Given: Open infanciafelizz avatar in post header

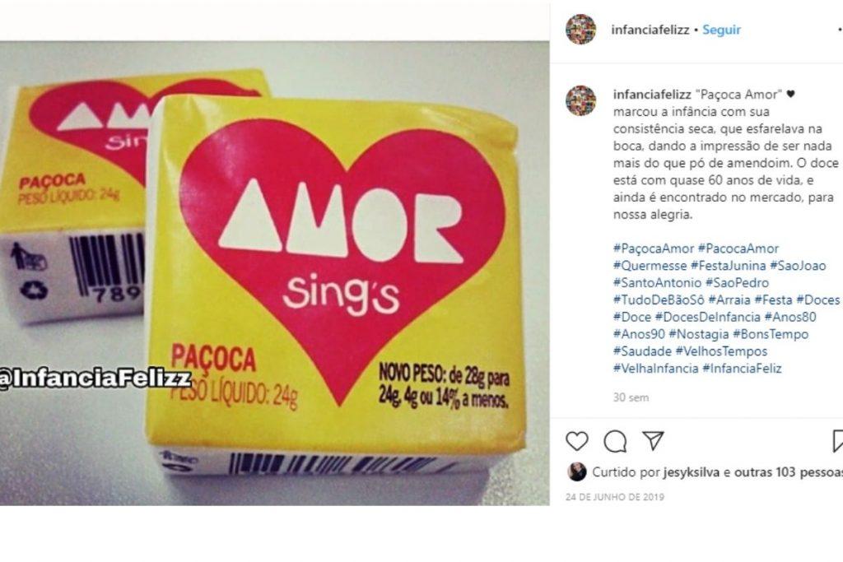Looking at the screenshot, I should click(x=580, y=30).
